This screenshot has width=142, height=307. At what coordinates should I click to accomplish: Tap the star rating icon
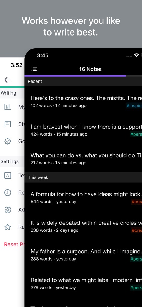[x=8, y=227]
